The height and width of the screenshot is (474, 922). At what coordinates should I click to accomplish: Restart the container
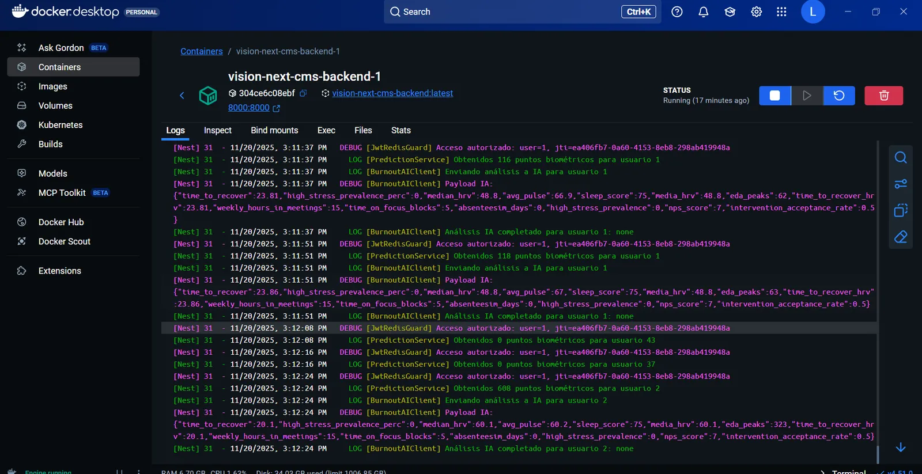(839, 96)
